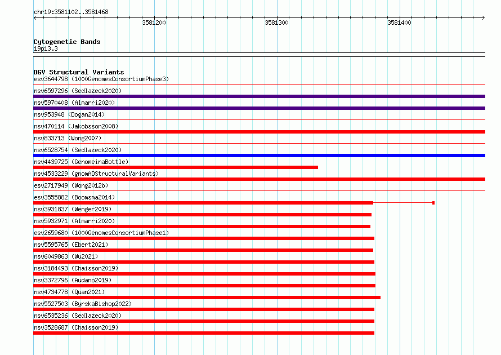Click the Cytogenetic Bands track title

click(67, 42)
